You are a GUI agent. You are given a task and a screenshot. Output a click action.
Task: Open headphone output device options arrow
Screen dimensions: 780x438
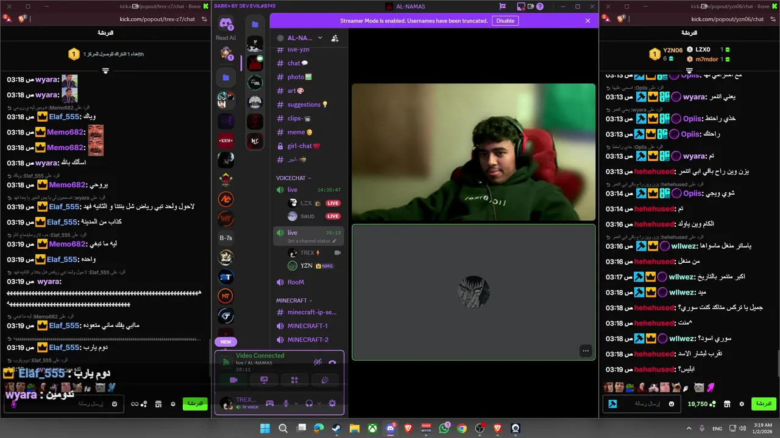click(x=320, y=403)
